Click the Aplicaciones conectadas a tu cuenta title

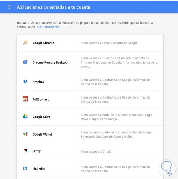pos(53,7)
